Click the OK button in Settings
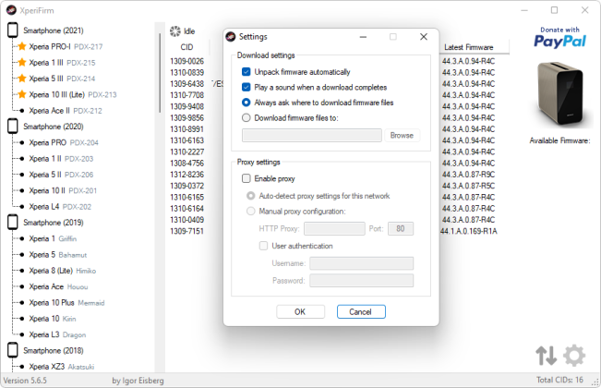The width and height of the screenshot is (601, 388). tap(301, 311)
